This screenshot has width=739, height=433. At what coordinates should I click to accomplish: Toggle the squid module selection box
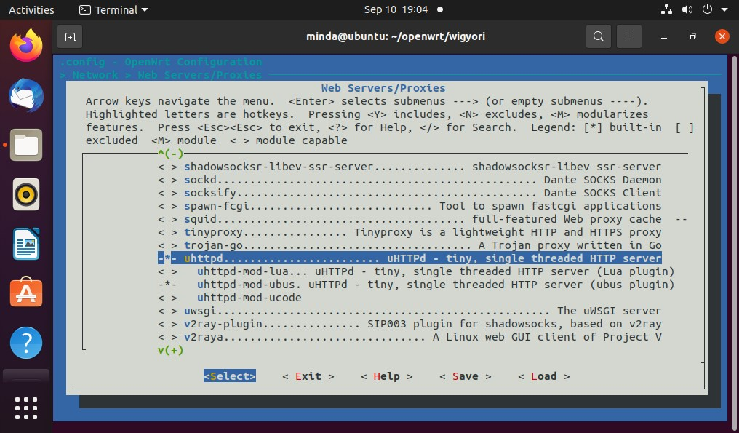168,219
